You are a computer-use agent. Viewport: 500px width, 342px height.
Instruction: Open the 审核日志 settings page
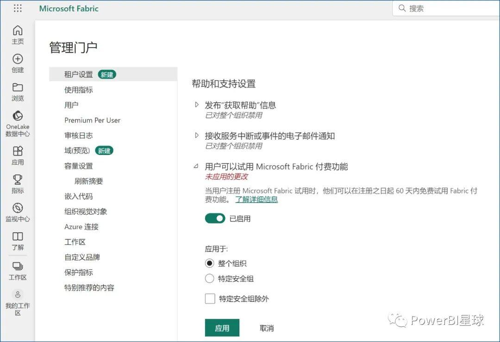pos(78,135)
